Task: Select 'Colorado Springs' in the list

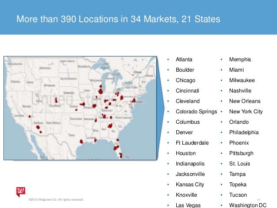Action: tap(196, 112)
